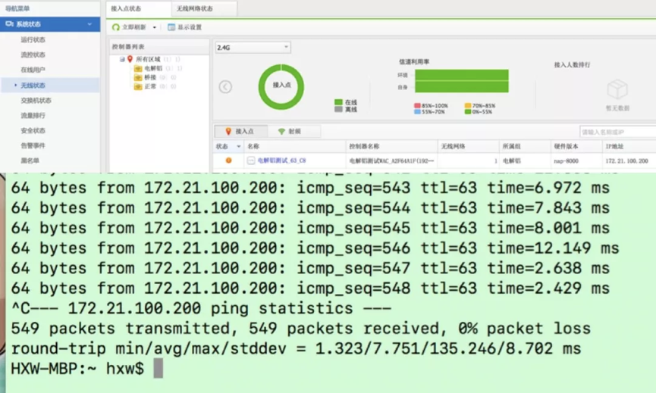Switch to the 无线网络状态 tab
This screenshot has height=393, width=656.
tap(195, 8)
